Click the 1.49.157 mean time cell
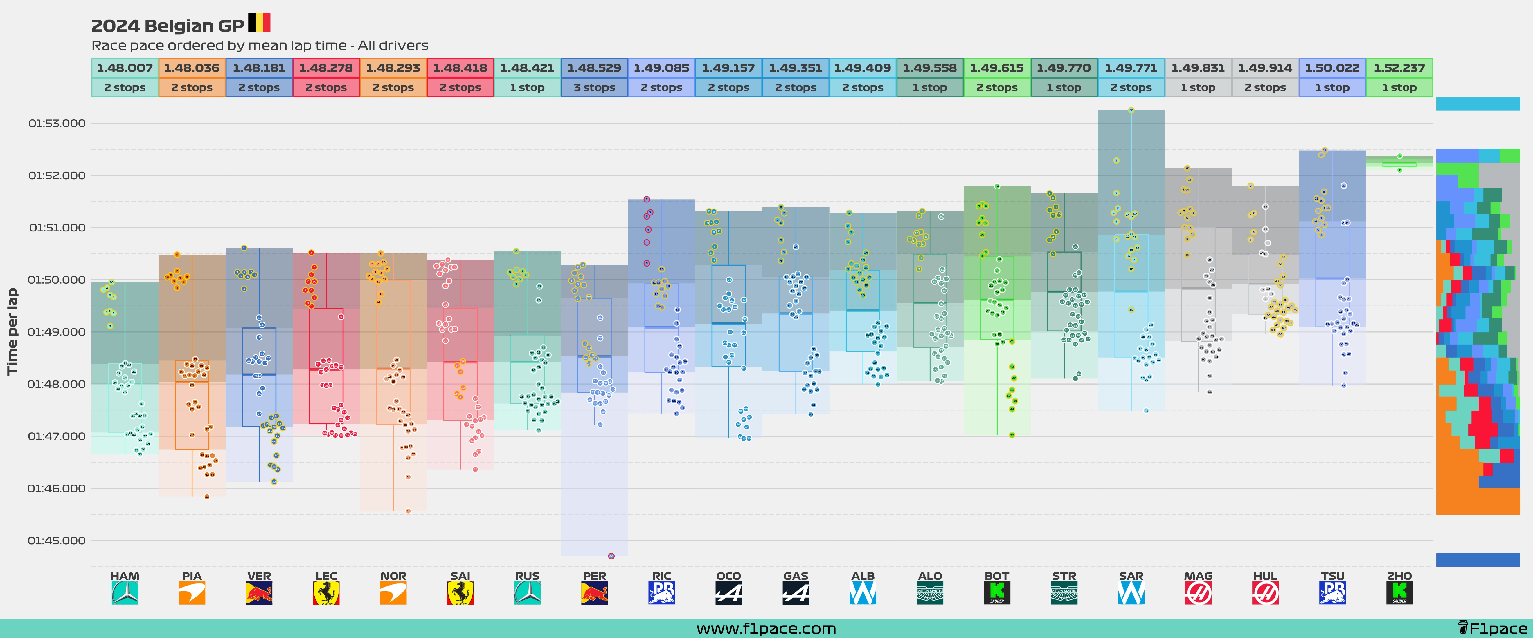This screenshot has height=638, width=1533. (x=729, y=68)
